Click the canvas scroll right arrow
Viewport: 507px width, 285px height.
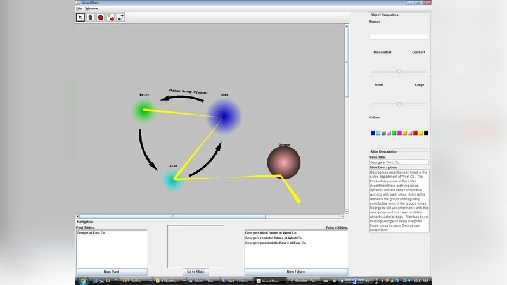point(342,217)
